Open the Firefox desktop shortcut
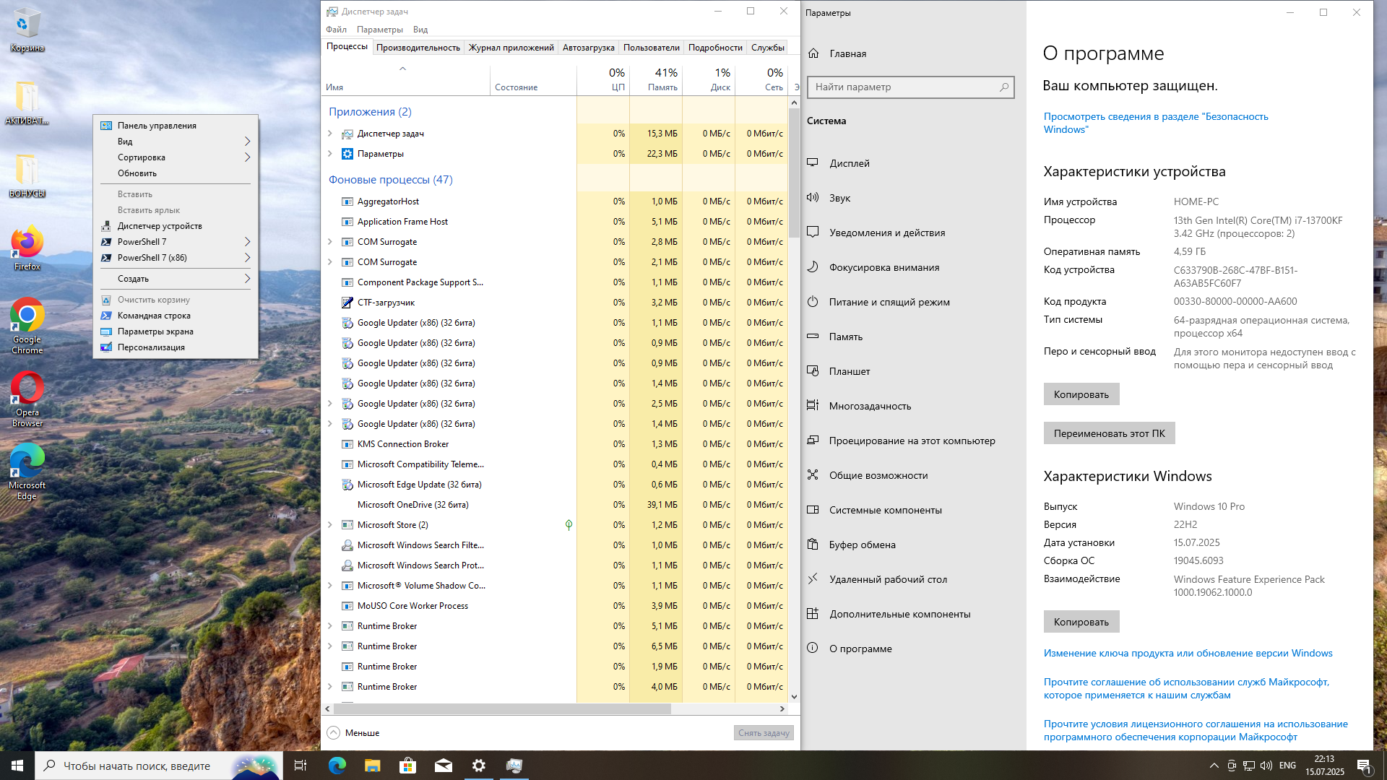The width and height of the screenshot is (1387, 780). 27,248
